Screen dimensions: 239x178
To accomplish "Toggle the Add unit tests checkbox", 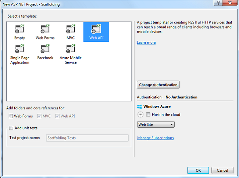I will tap(11, 128).
